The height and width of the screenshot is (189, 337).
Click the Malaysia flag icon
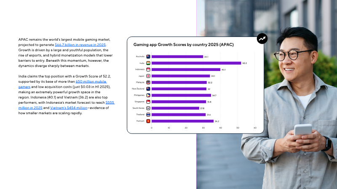pos(148,82)
